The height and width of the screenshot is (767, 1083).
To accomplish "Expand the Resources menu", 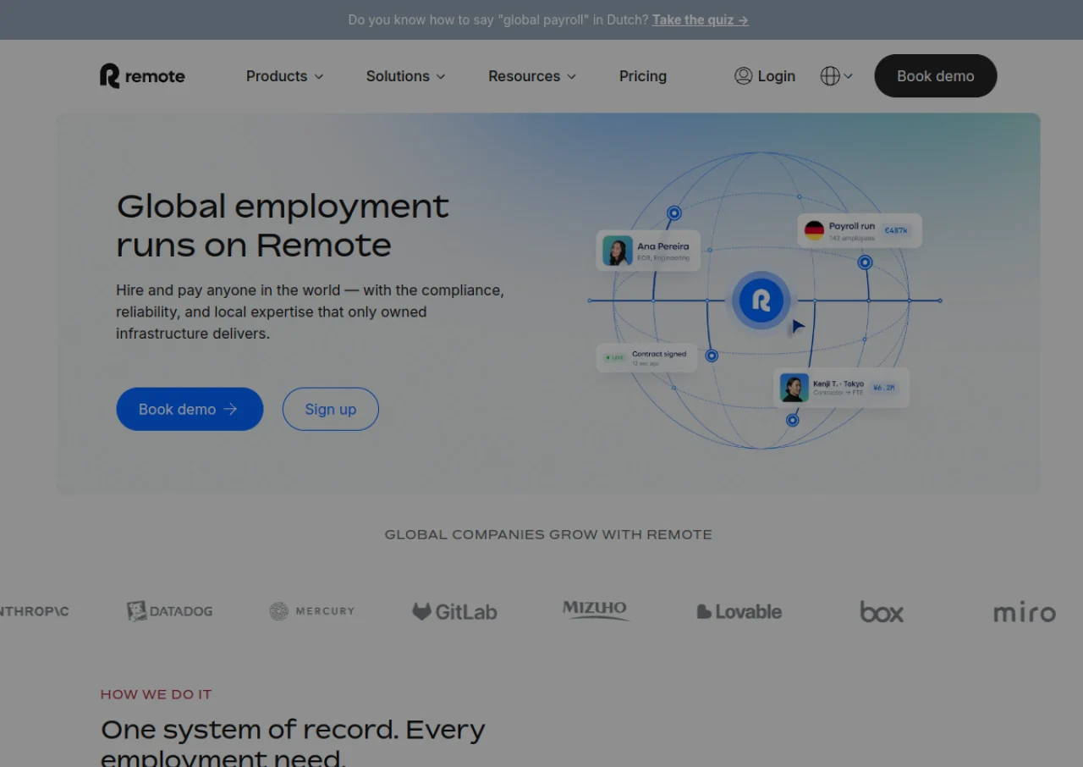I will click(532, 76).
